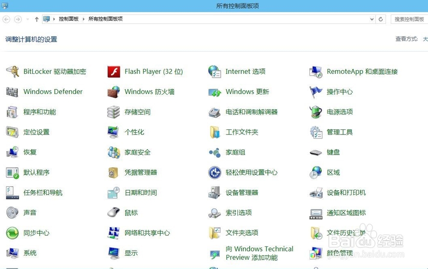Open the 操作中心 flag icon
Viewport: 428px width, 269px height.
coord(316,92)
